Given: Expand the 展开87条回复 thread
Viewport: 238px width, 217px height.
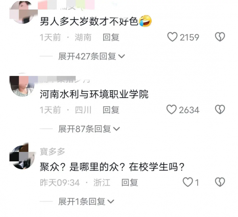Looking at the screenshot, I should pos(89,129).
